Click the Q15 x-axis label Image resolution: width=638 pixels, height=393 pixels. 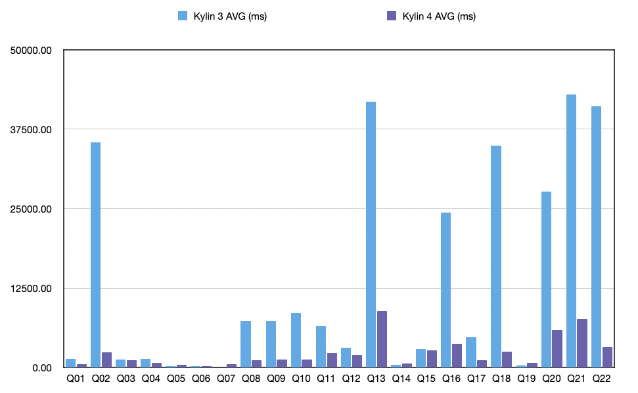[x=426, y=379]
